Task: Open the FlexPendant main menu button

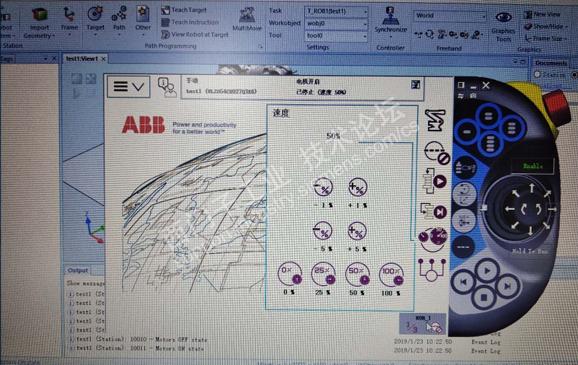Action: click(x=128, y=87)
